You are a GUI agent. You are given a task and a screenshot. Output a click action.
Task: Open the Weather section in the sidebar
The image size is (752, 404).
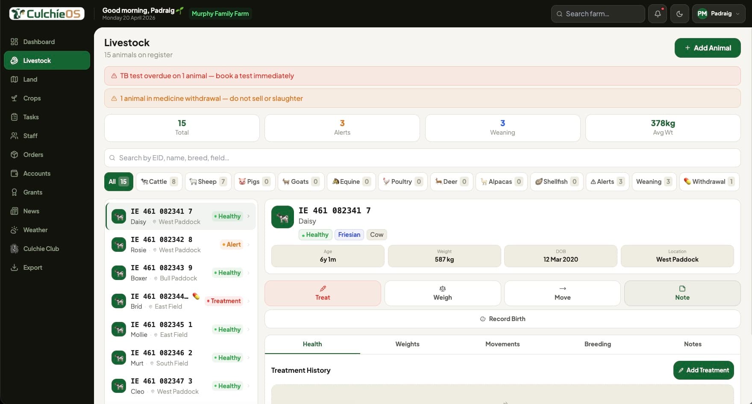tap(35, 230)
